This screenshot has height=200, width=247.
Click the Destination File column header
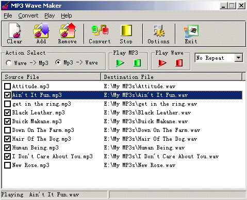pos(171,77)
